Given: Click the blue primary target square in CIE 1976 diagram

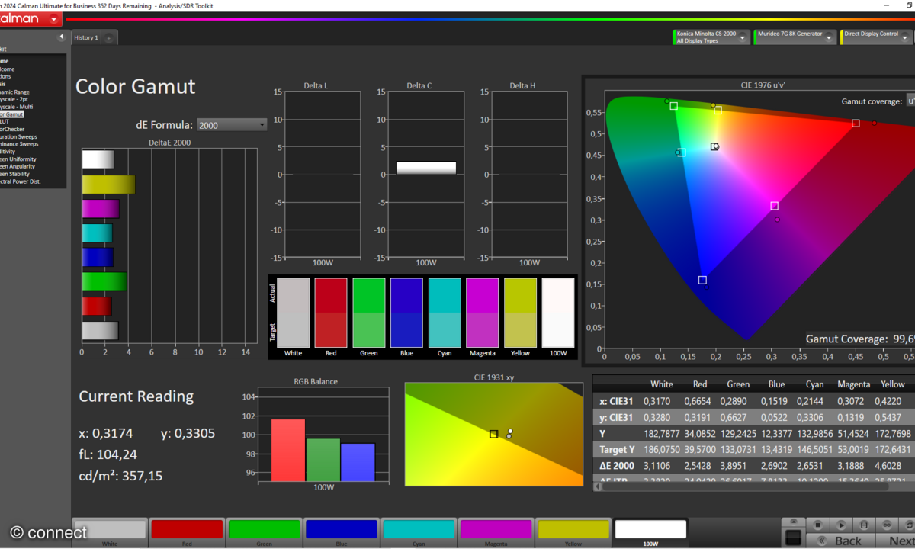Looking at the screenshot, I should coord(702,280).
